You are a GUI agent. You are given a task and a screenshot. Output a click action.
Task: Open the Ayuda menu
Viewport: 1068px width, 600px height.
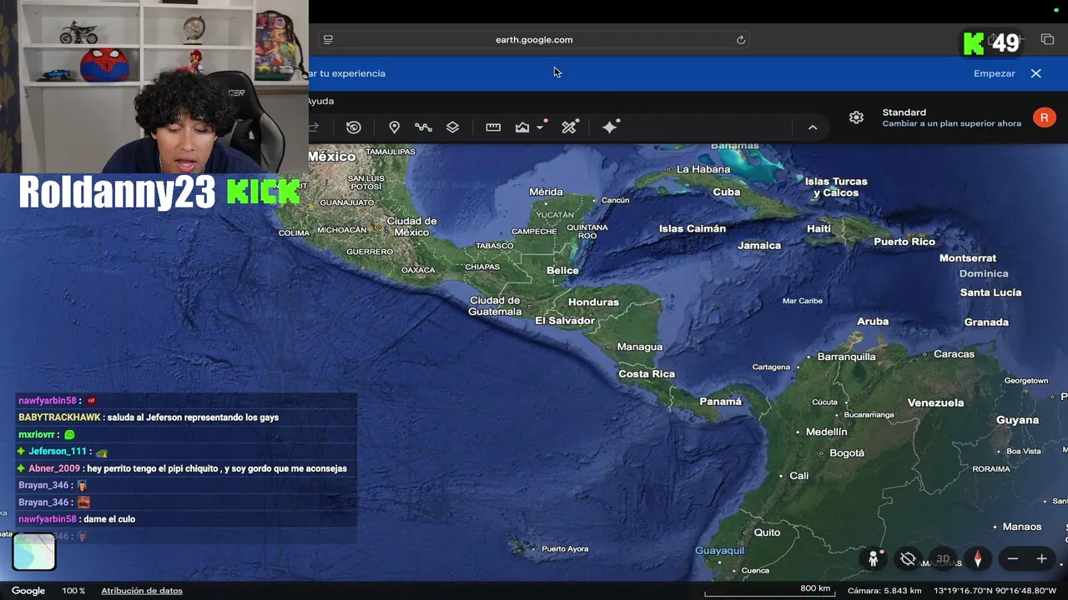pos(321,101)
